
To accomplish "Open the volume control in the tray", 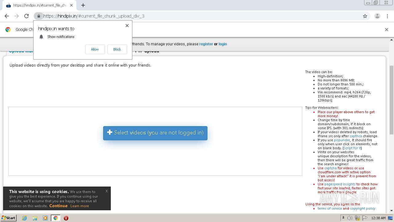I will [x=350, y=218].
